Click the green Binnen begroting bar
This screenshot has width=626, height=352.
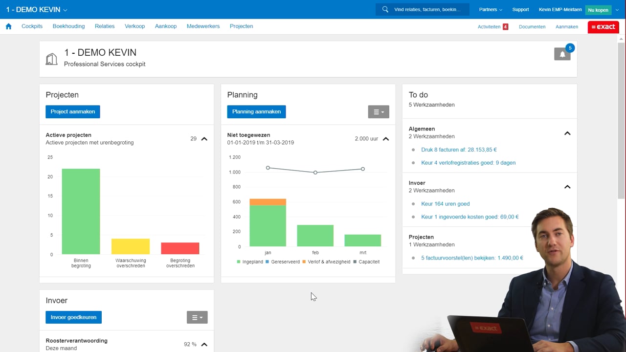coord(81,211)
